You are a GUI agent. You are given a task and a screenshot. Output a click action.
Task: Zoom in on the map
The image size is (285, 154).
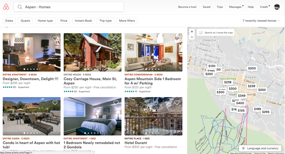[x=192, y=32]
